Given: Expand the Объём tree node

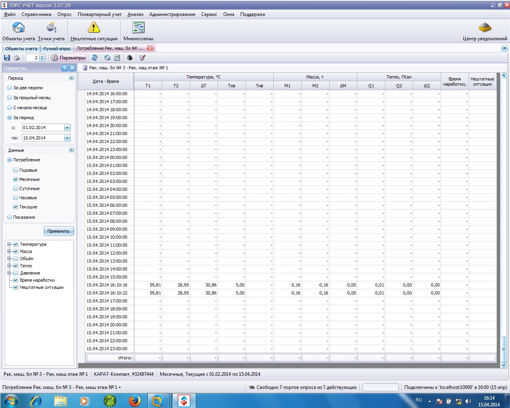Looking at the screenshot, I should [9, 259].
